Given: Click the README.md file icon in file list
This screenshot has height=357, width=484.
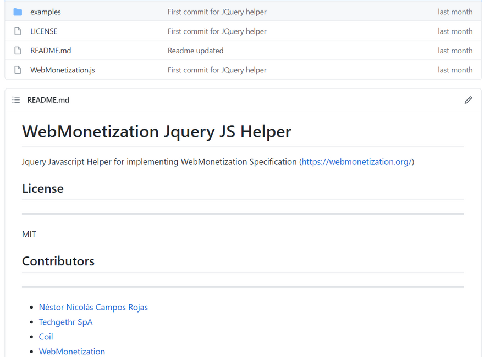Looking at the screenshot, I should (x=18, y=51).
